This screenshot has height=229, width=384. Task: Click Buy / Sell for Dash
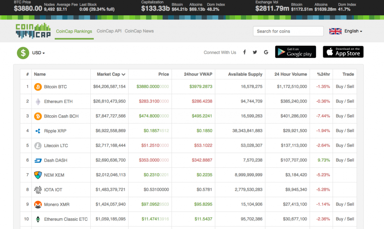[345, 160]
